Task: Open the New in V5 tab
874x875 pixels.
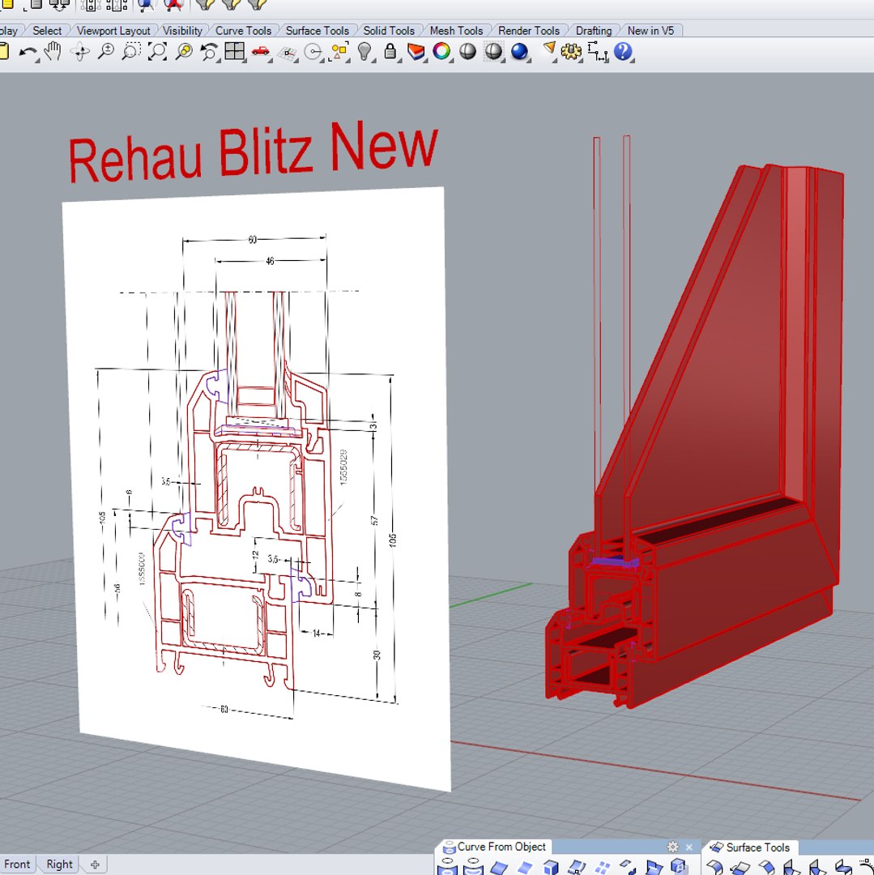Action: point(650,31)
